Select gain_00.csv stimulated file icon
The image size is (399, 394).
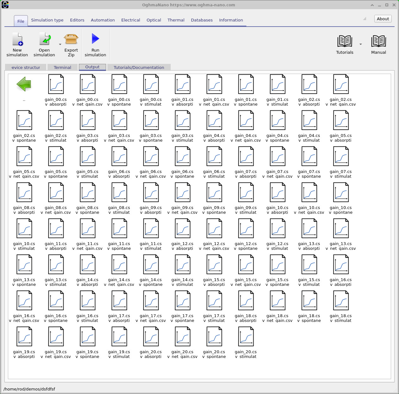pyautogui.click(x=151, y=84)
